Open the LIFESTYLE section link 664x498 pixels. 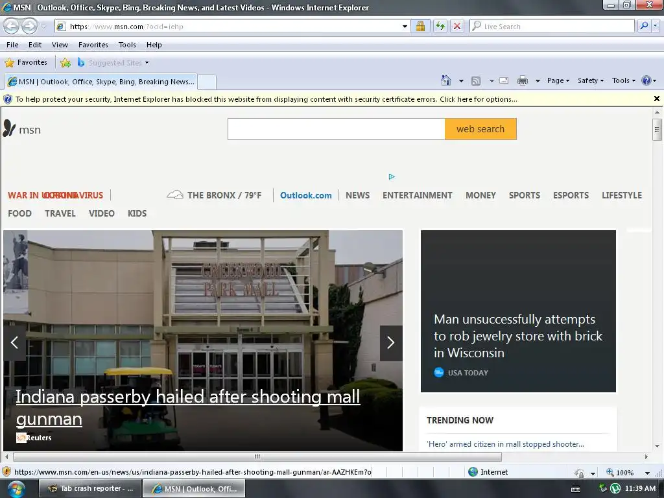622,195
